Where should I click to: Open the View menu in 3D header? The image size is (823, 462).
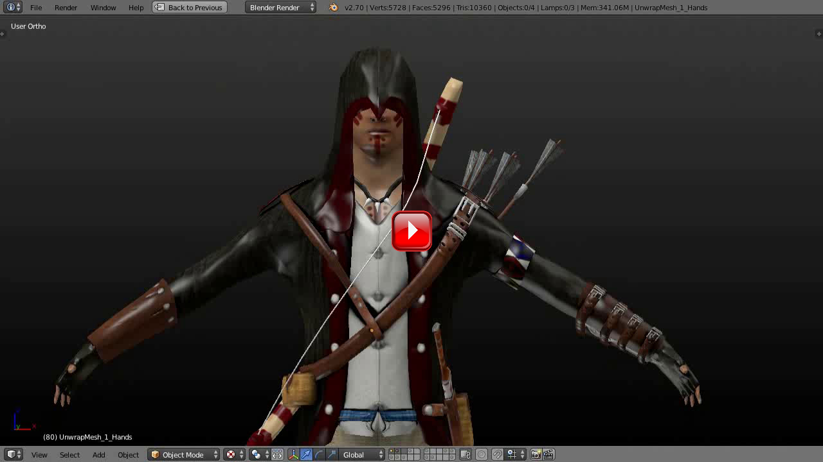(39, 454)
